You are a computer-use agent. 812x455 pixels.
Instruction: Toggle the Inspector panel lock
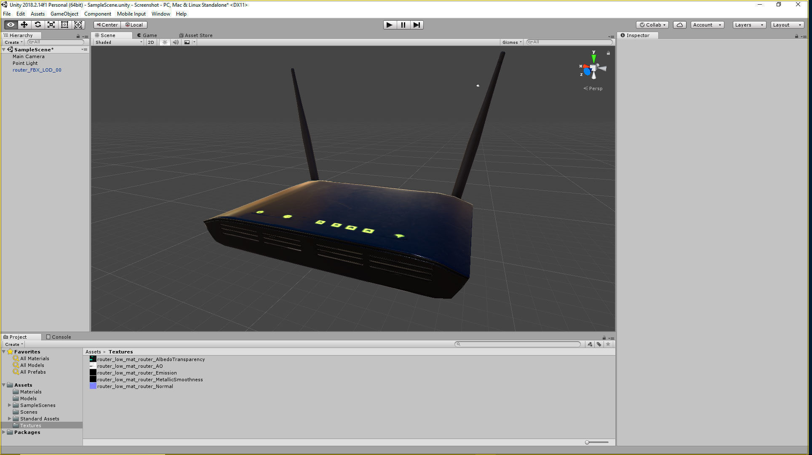click(x=796, y=36)
